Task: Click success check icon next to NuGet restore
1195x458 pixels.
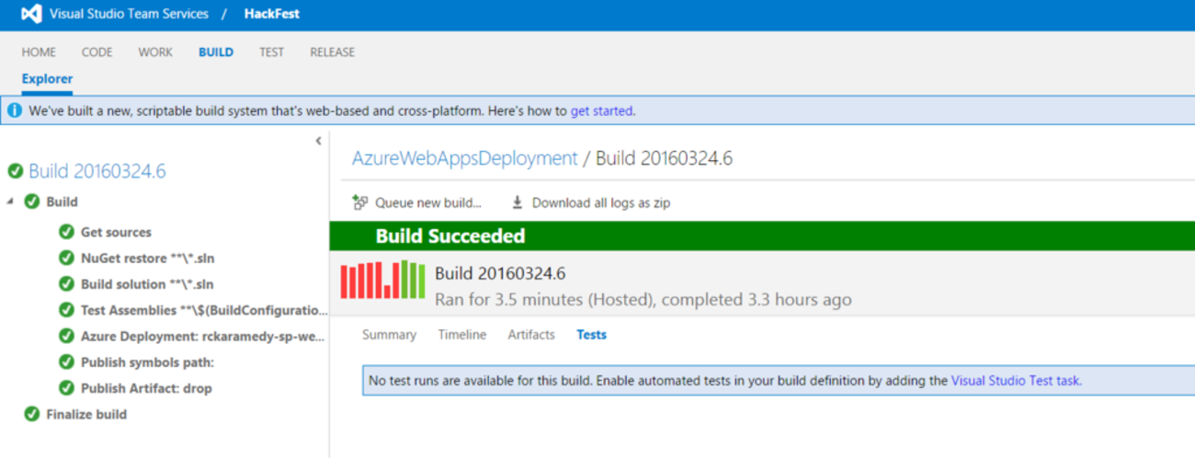Action: [66, 258]
